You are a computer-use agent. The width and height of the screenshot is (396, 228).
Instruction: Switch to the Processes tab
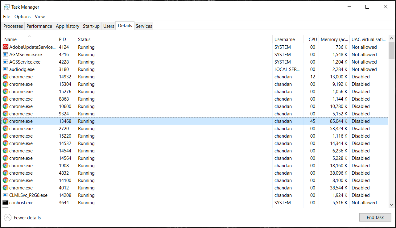click(13, 26)
